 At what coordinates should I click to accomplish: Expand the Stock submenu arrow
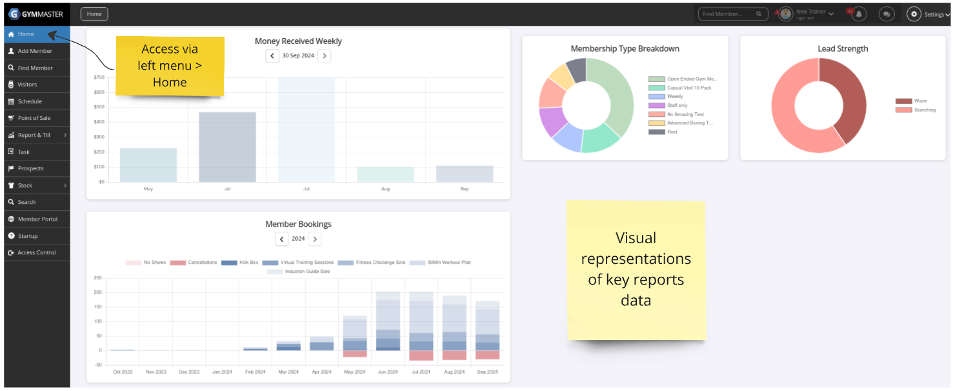[65, 185]
